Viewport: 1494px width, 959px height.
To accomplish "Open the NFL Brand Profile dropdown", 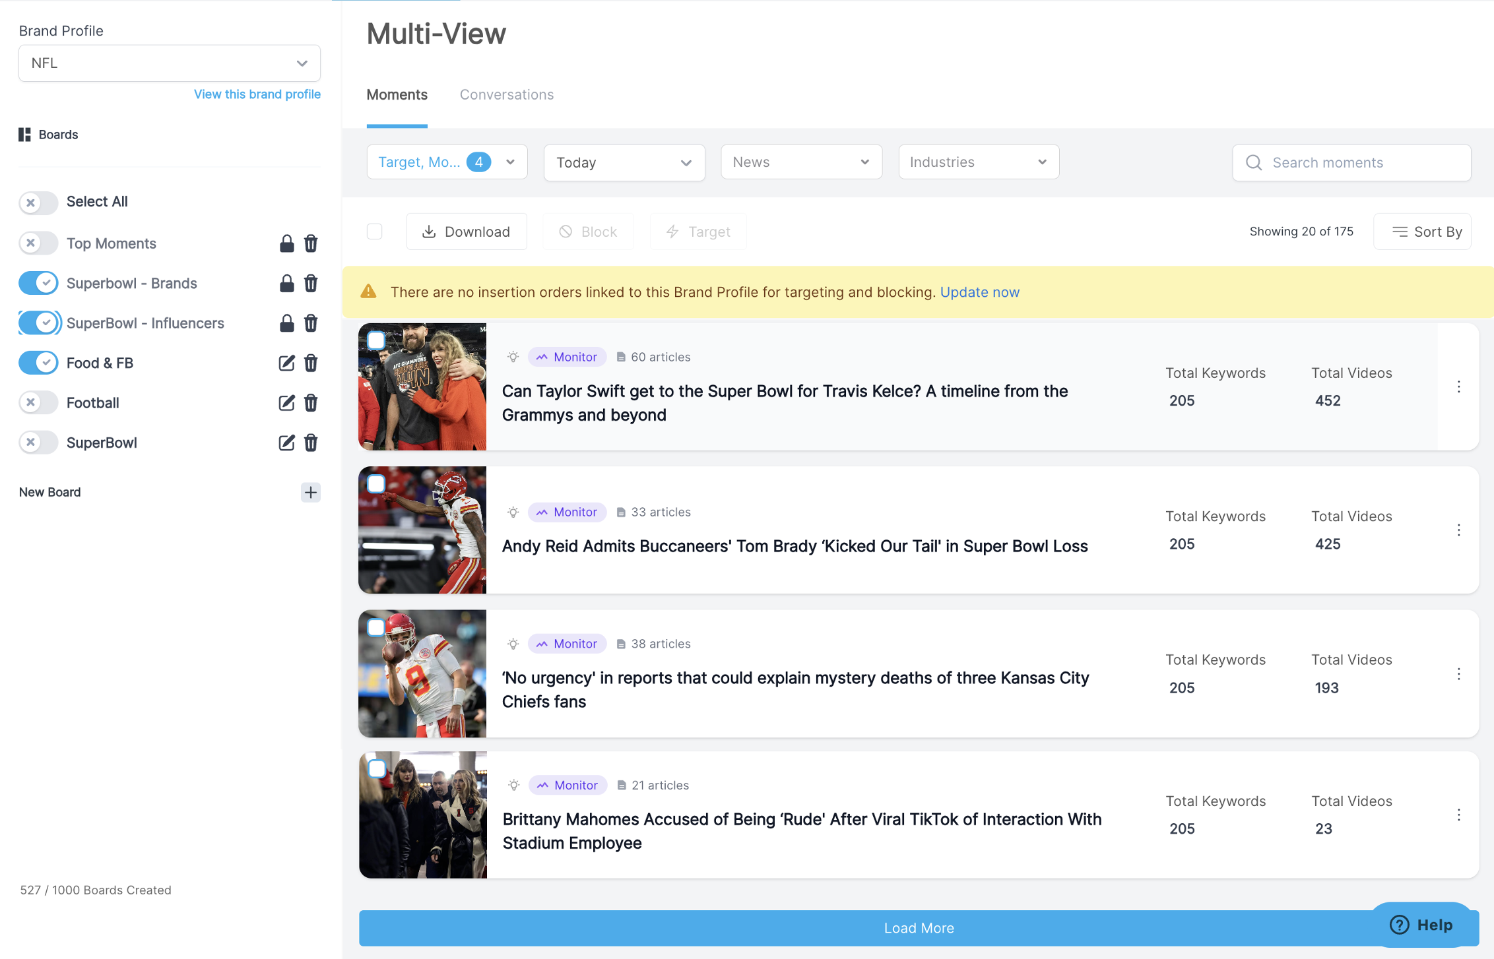I will pos(170,63).
